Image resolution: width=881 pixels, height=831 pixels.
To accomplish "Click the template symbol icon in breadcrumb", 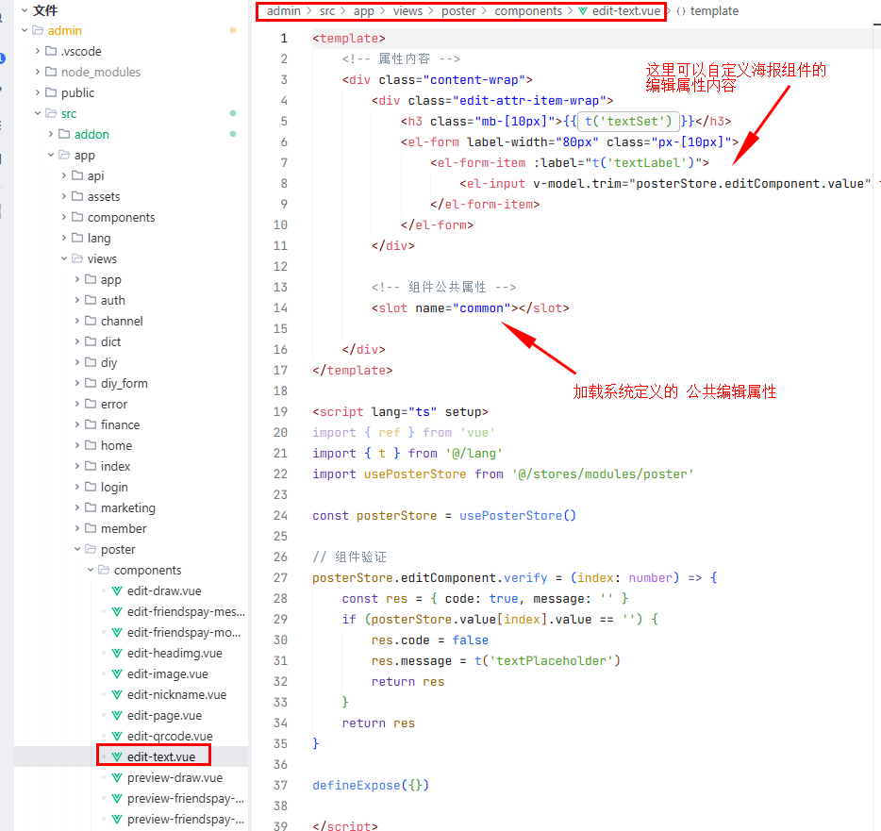I will click(x=681, y=11).
